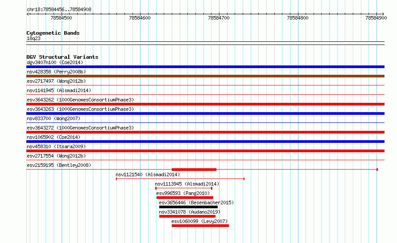
Task: Open variant esv2717554 (Wong2012b) label
Action: click(56, 156)
